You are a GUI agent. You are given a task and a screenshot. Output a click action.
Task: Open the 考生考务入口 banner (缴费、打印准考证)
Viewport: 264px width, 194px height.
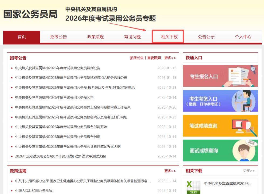(220, 101)
